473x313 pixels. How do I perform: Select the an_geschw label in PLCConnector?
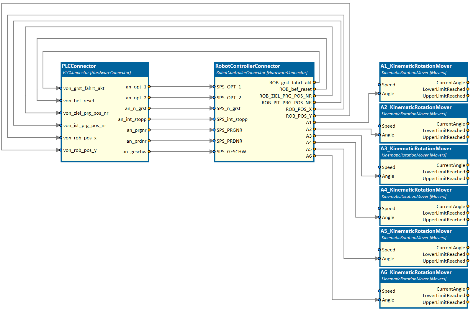[135, 152]
